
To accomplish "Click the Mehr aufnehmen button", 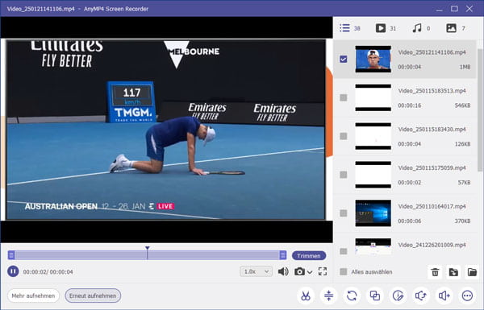I will click(33, 296).
